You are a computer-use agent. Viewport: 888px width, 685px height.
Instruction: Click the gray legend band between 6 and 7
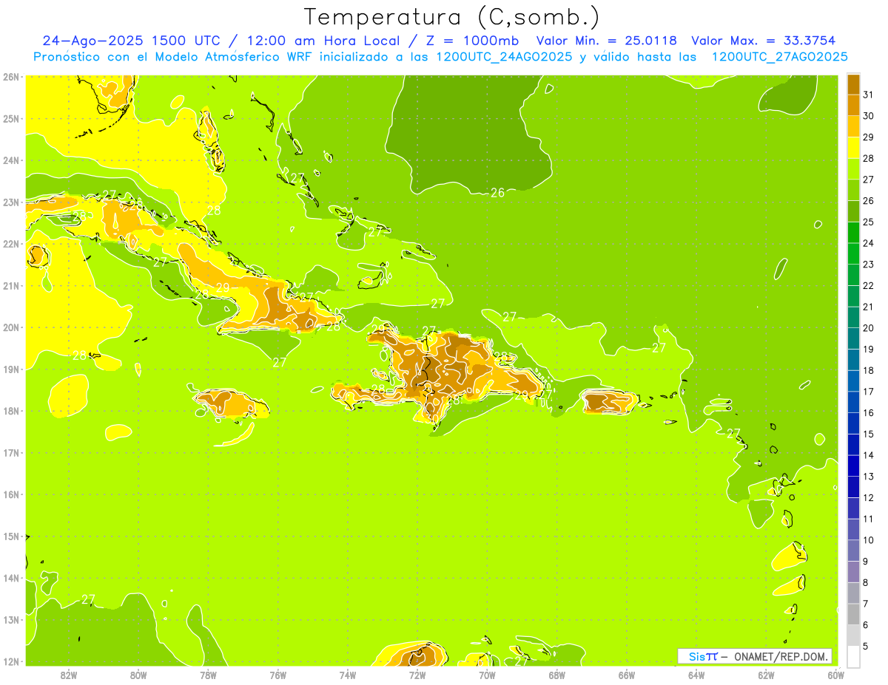click(x=853, y=614)
